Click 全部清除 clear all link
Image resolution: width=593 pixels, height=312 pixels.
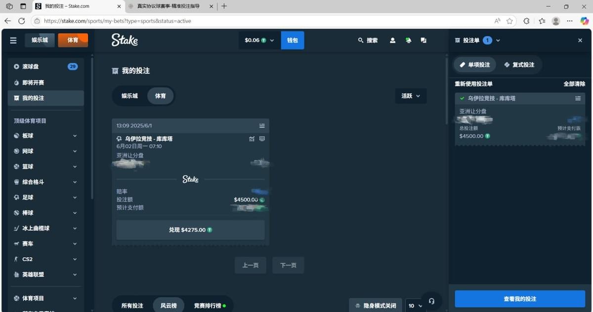(x=574, y=84)
